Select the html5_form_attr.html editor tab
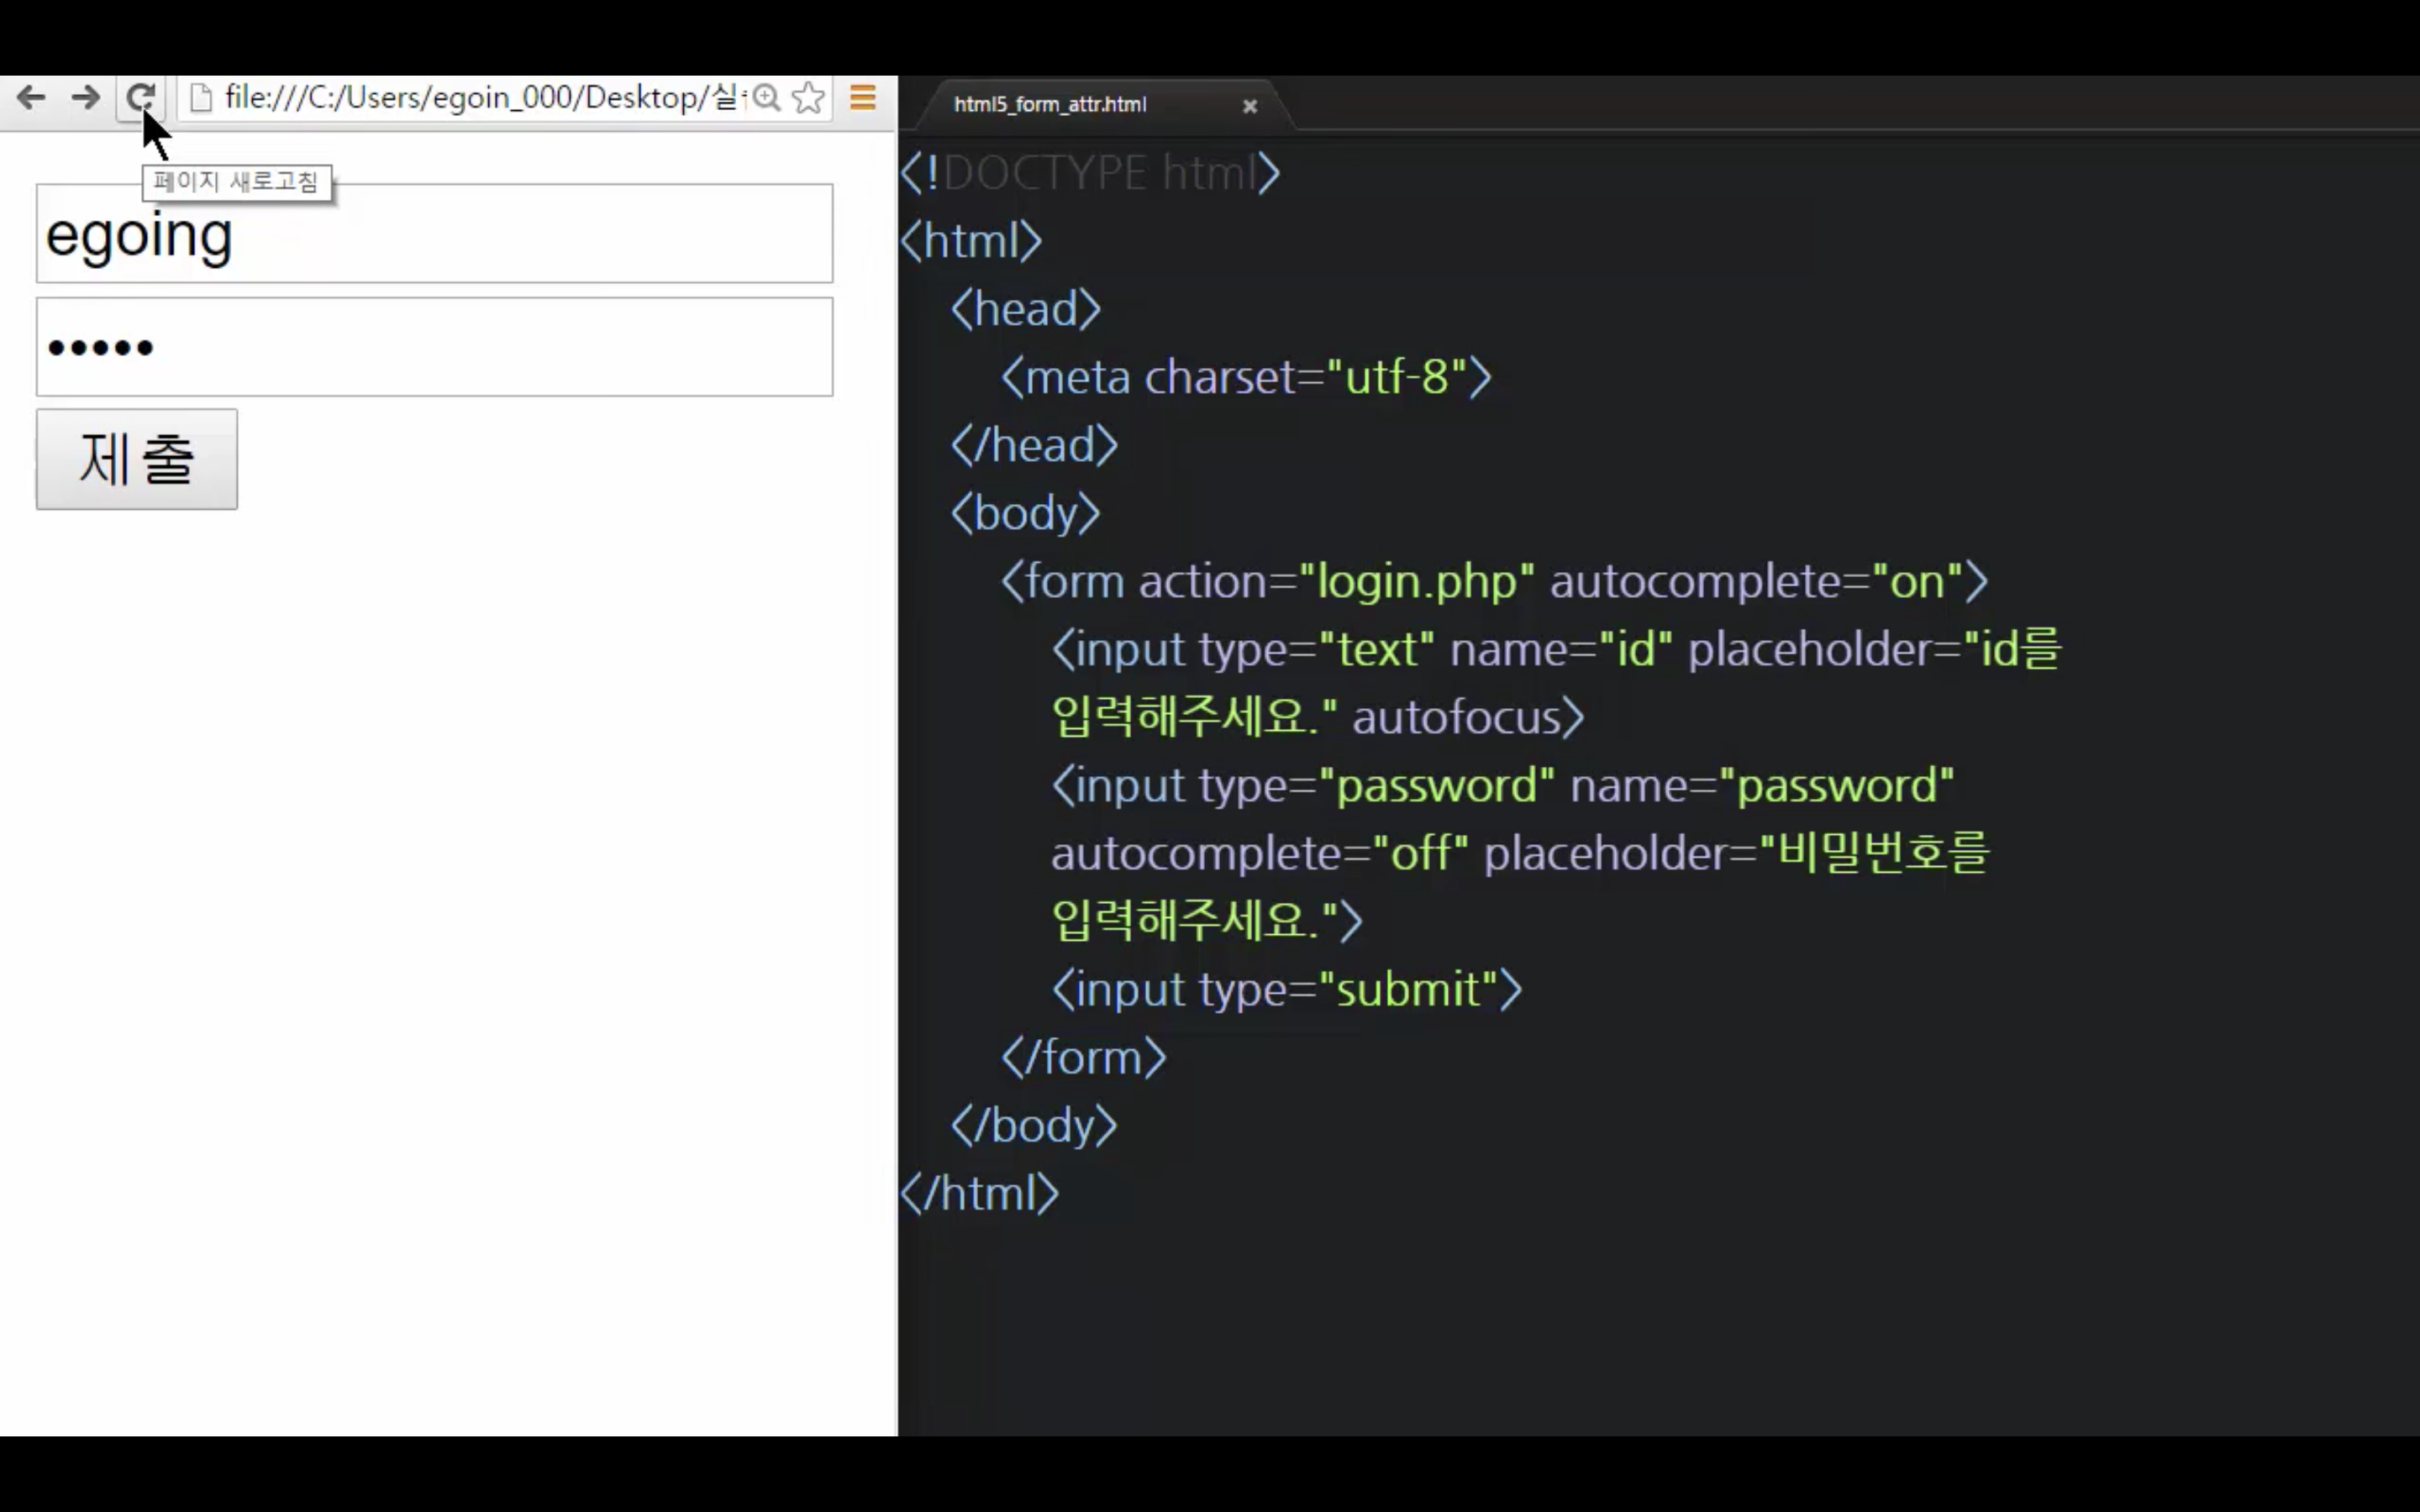The width and height of the screenshot is (2420, 1512). (1050, 105)
